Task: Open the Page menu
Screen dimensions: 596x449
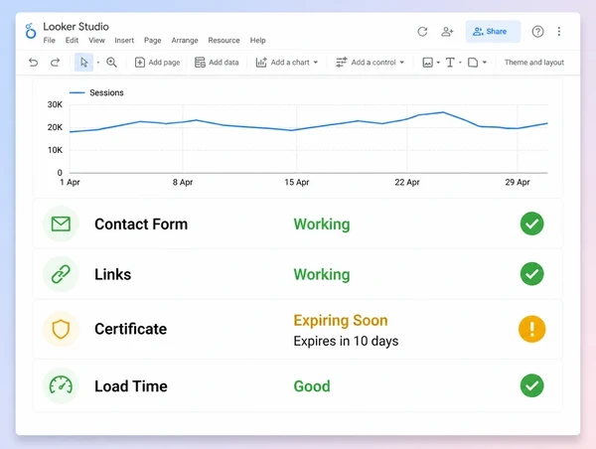Action: point(152,41)
